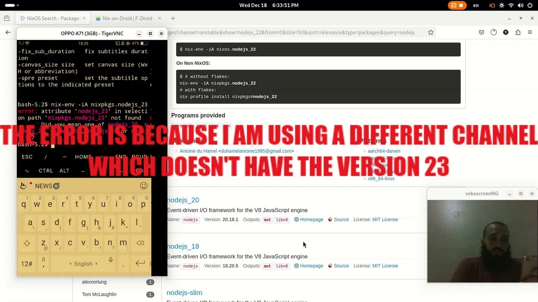Open MIT License link for nodejs_20
Viewport: 538px width, 302px height.
[385, 219]
